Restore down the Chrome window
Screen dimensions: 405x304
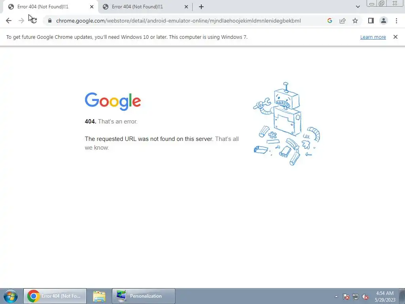pyautogui.click(x=382, y=4)
